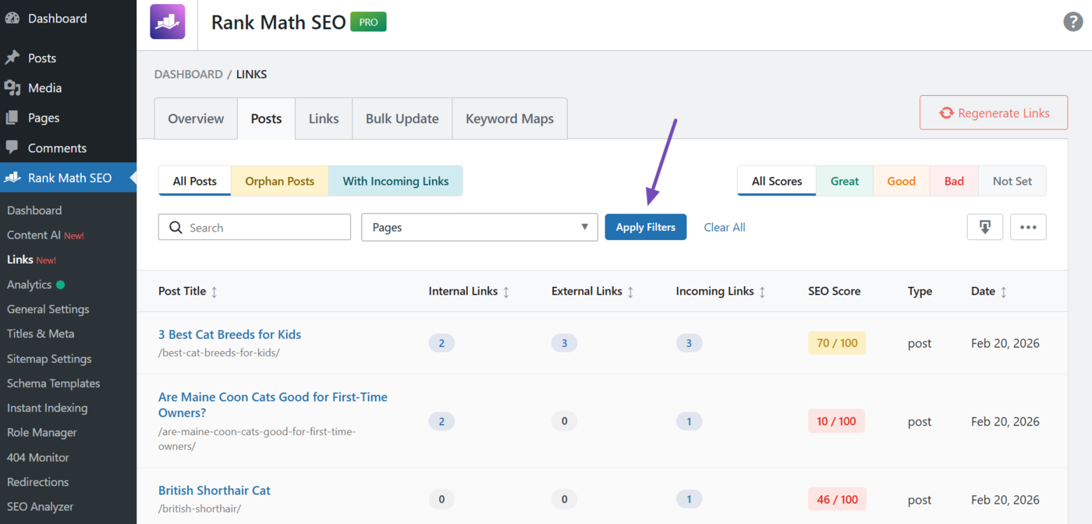
Task: Click the export download icon button
Action: pos(984,227)
